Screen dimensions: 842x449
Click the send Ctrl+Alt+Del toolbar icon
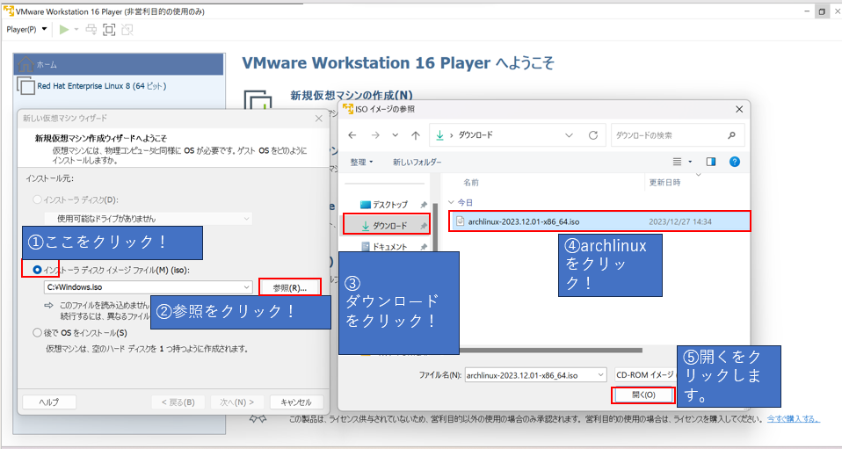point(91,30)
